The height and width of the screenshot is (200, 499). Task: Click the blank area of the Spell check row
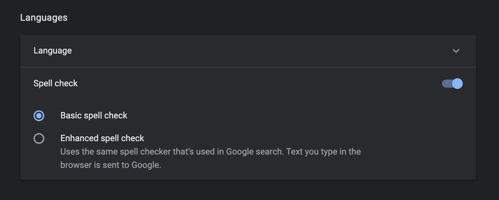(250, 83)
